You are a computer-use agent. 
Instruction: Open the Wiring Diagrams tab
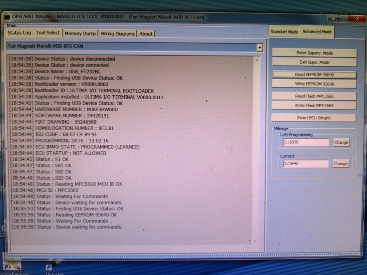[x=117, y=34]
